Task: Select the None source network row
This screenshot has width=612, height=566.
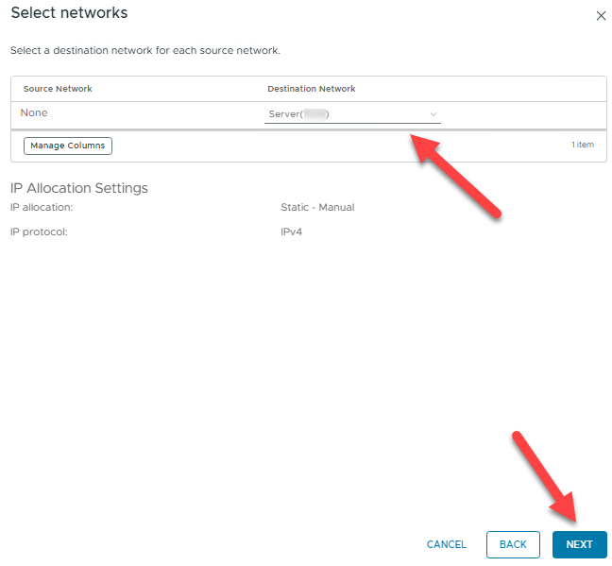Action: pyautogui.click(x=34, y=113)
